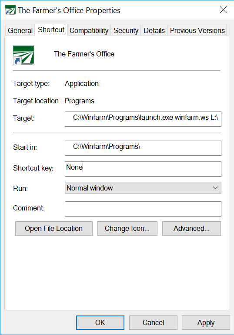Click the Run dropdown chevron arrow

coord(215,188)
